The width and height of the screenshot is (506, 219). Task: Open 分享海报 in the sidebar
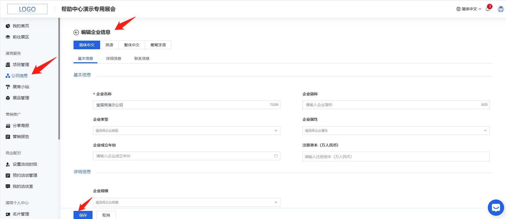(21, 126)
